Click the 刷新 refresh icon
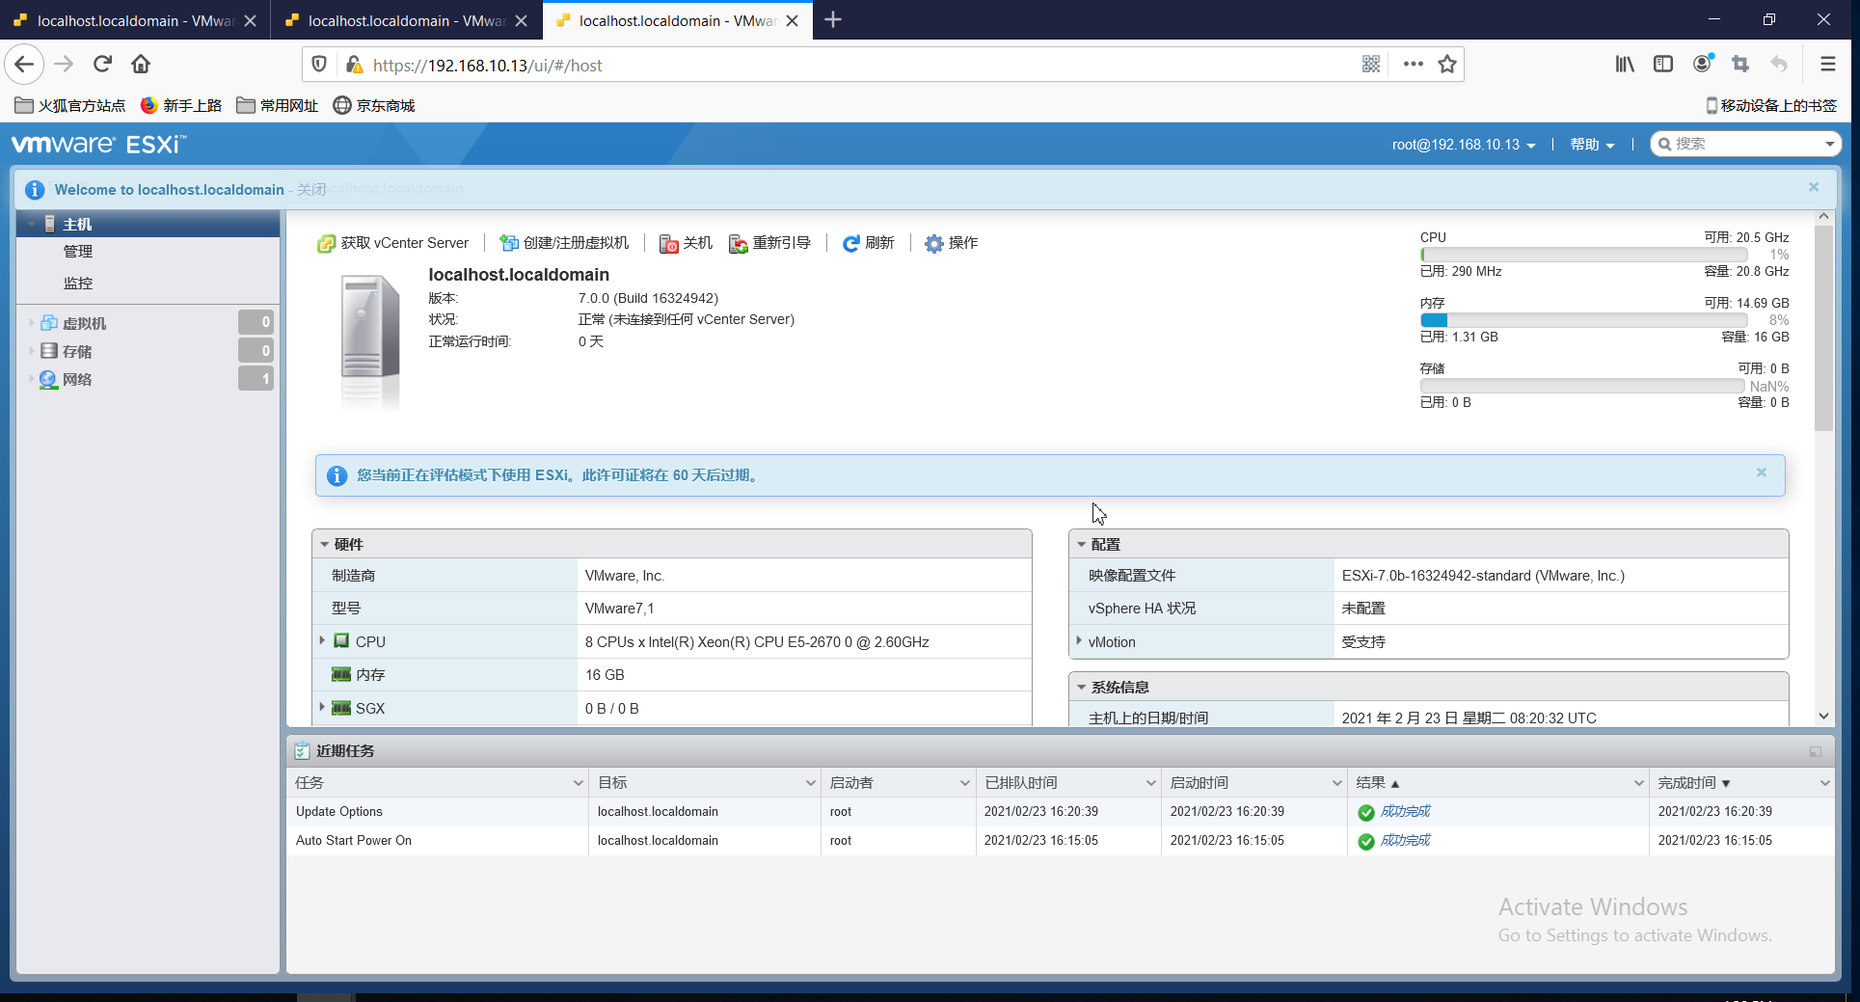1860x1002 pixels. (851, 243)
